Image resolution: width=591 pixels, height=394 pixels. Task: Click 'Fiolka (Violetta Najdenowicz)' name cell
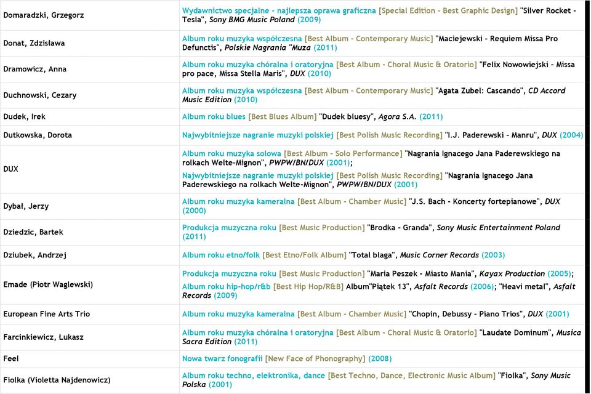[x=90, y=380]
